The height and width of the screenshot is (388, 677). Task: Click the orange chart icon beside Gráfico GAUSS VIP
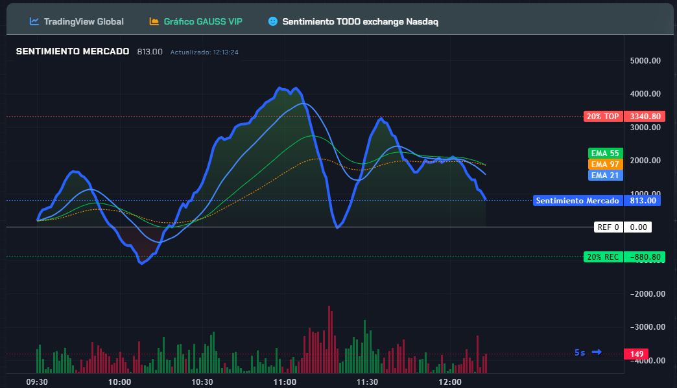(154, 21)
